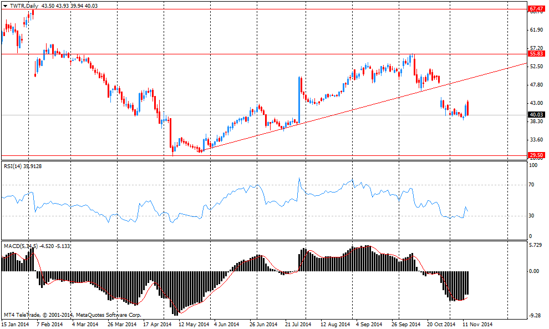Click the 7 Feb 2014 date label
The width and height of the screenshot is (549, 329).
pos(50,325)
